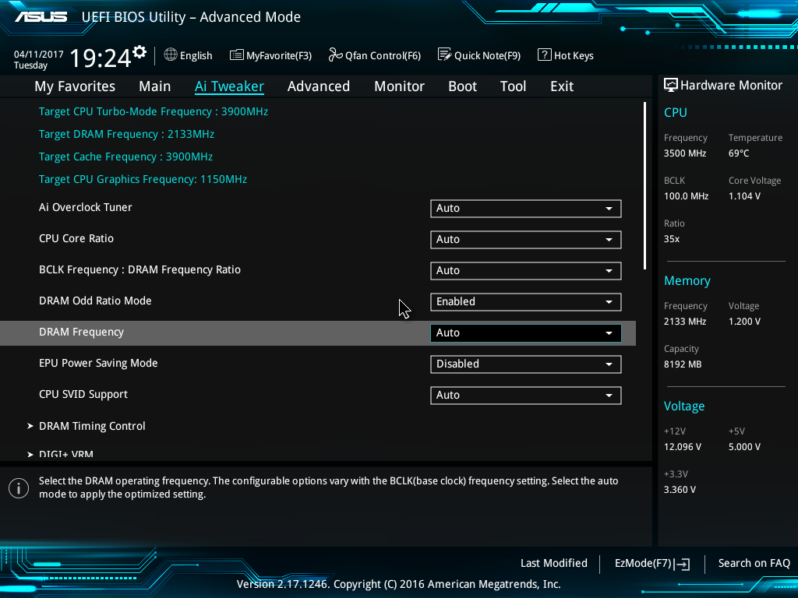Select the Ai Tweaker tab
This screenshot has height=598, width=798.
pos(229,86)
